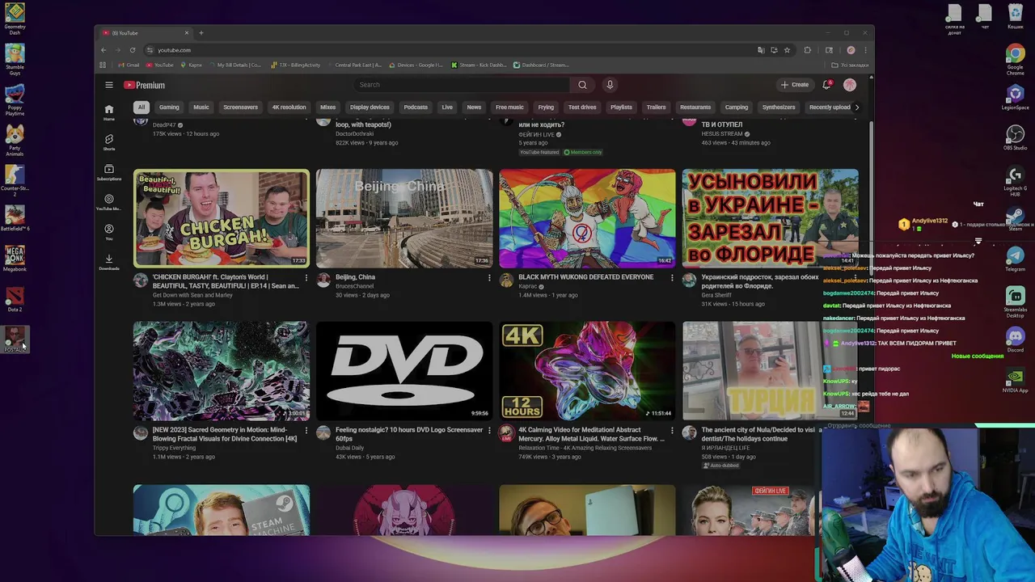Select Geometry Dash desktop icon
Viewport: 1035px width, 582px height.
coord(15,18)
